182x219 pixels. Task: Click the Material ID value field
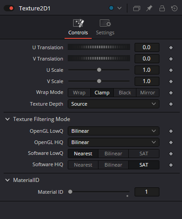click(x=147, y=192)
